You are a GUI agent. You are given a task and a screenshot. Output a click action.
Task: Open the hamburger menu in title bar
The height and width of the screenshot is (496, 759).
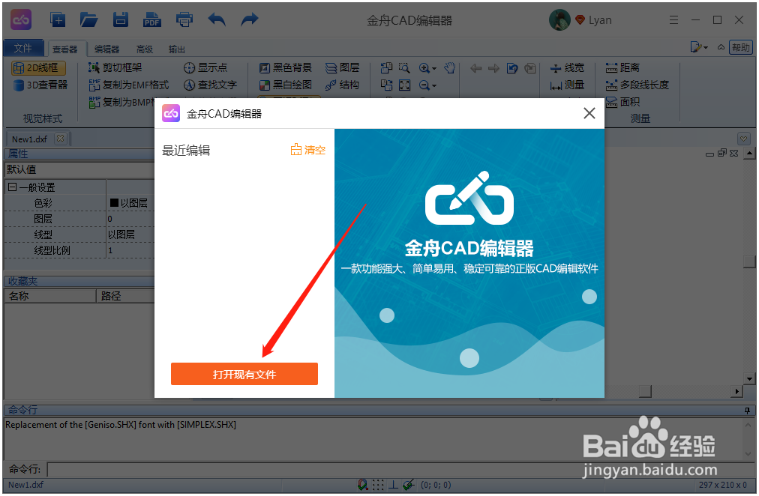point(673,19)
